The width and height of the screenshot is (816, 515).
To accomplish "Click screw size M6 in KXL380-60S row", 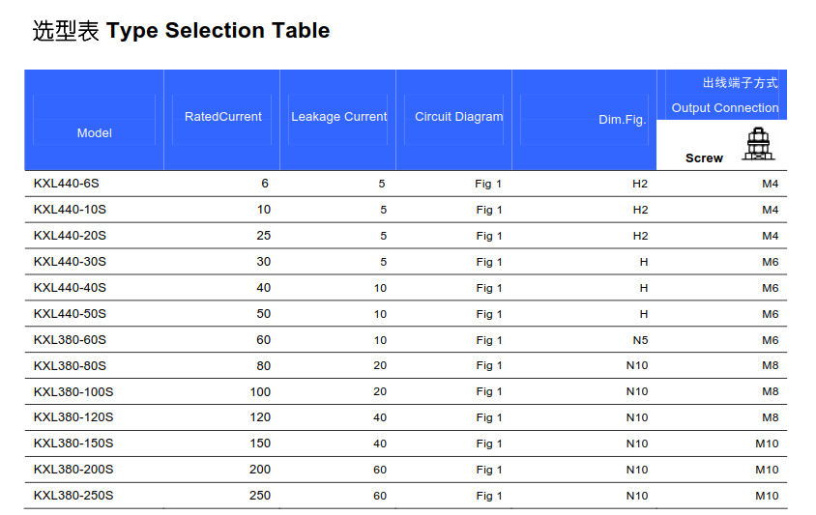I will [x=771, y=340].
